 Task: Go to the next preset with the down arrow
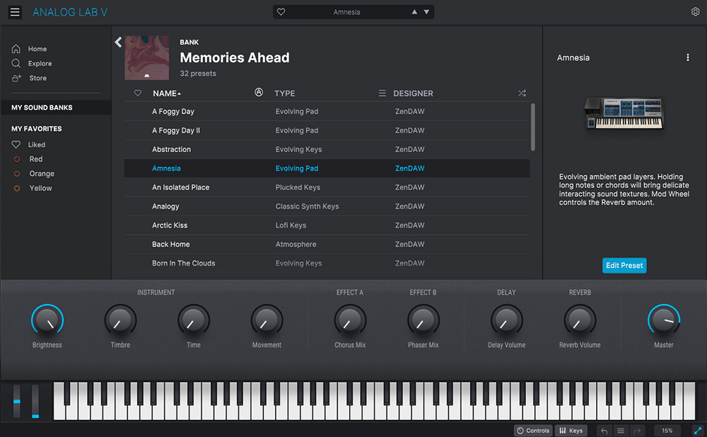click(x=426, y=12)
